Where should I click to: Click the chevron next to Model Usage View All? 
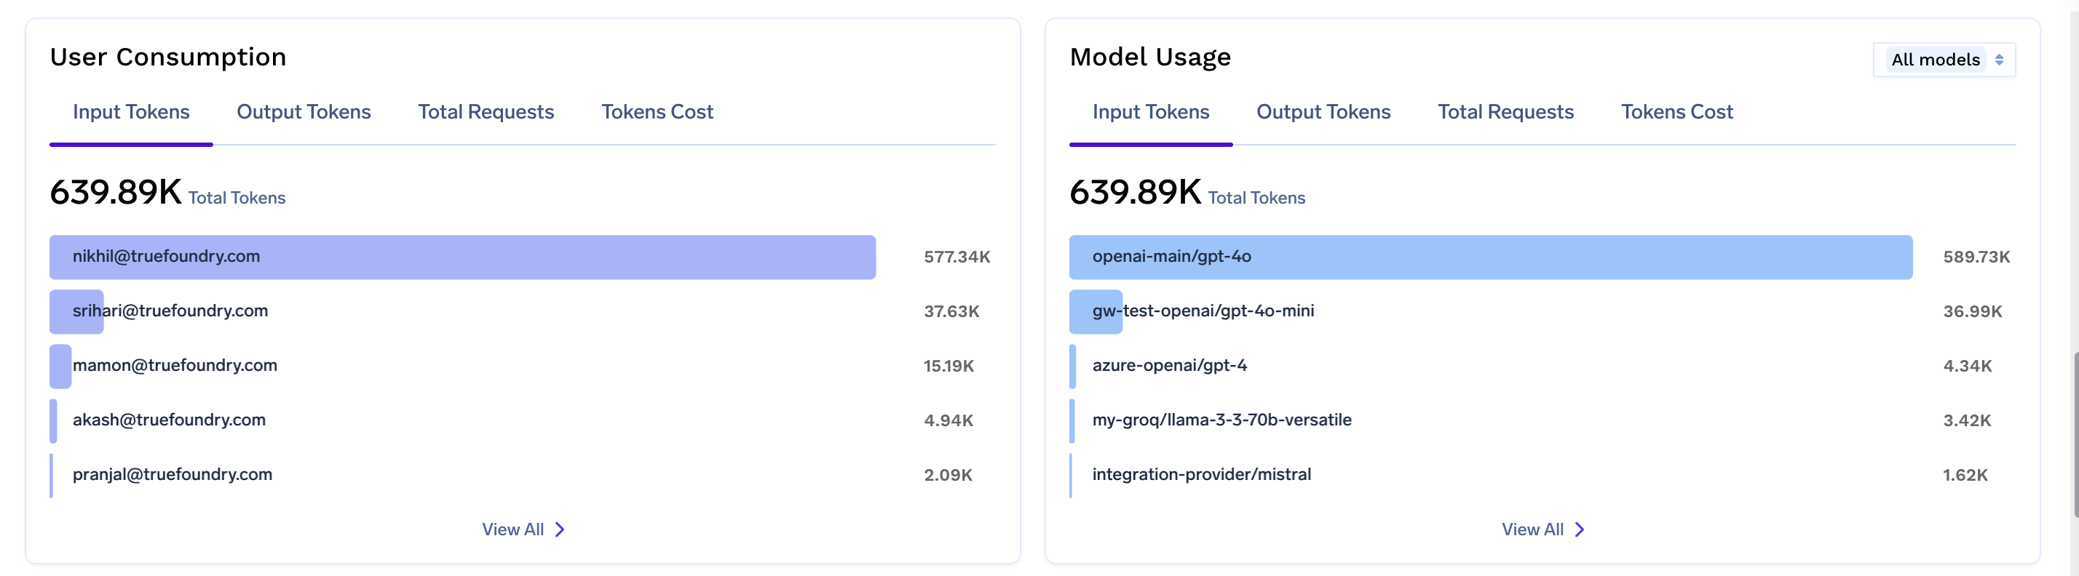click(x=1580, y=529)
